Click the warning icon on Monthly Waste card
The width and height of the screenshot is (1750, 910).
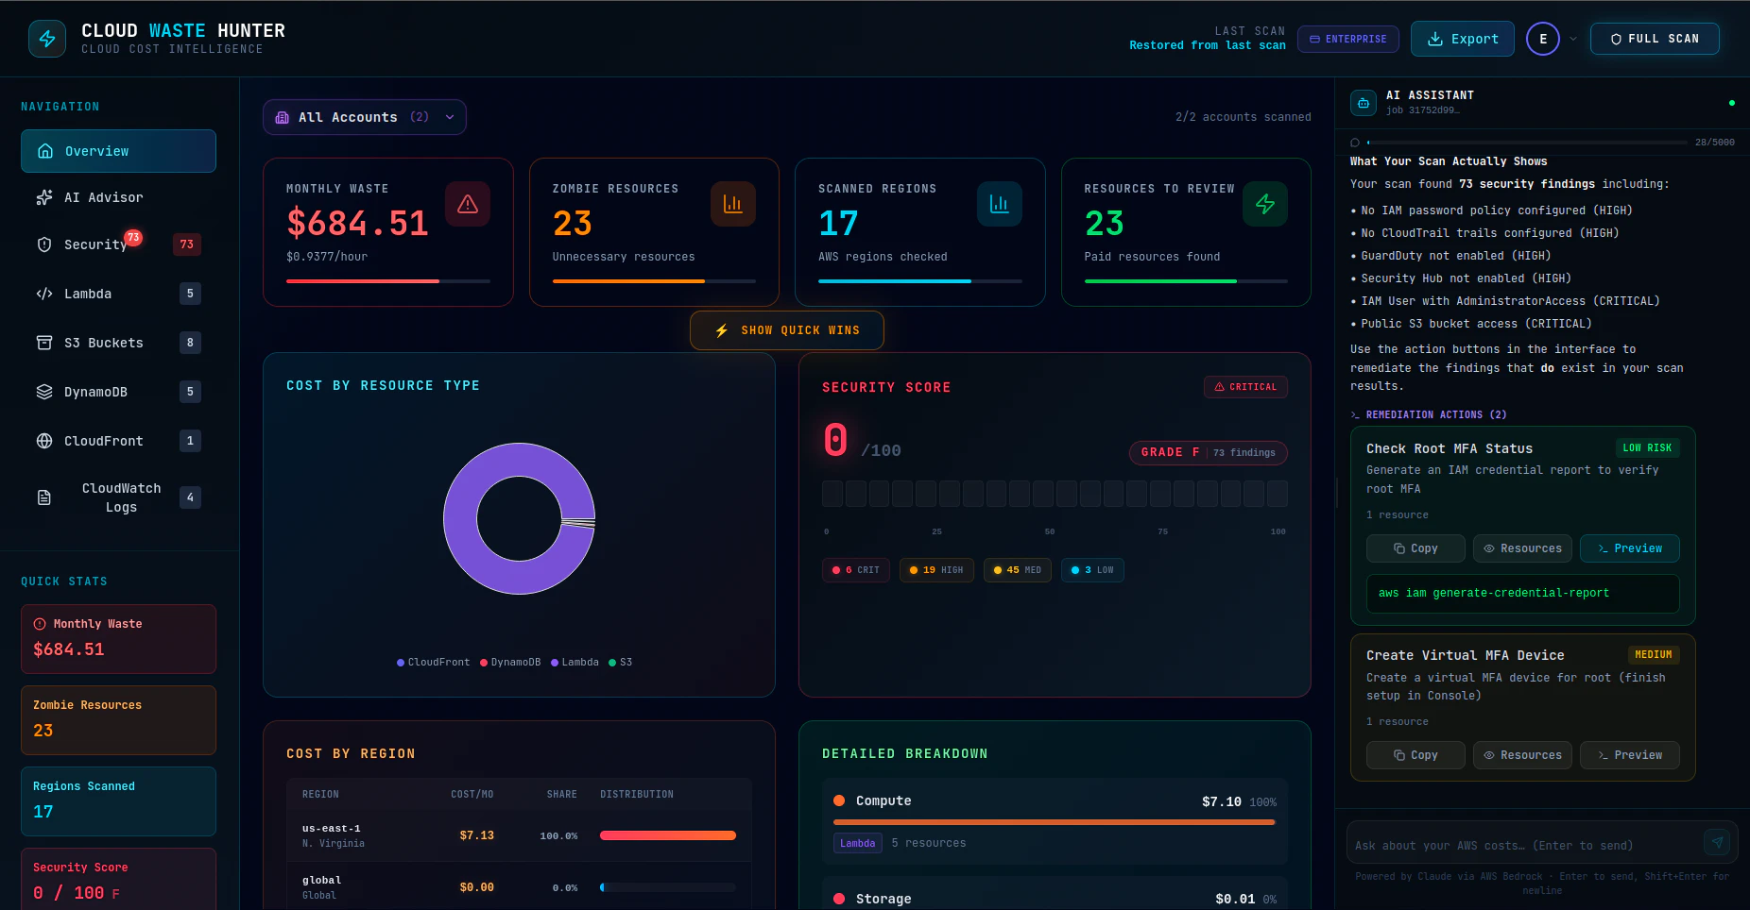468,204
